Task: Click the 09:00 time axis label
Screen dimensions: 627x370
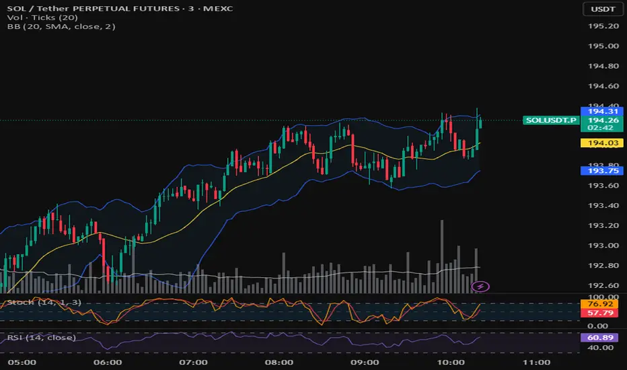Action: [365, 363]
